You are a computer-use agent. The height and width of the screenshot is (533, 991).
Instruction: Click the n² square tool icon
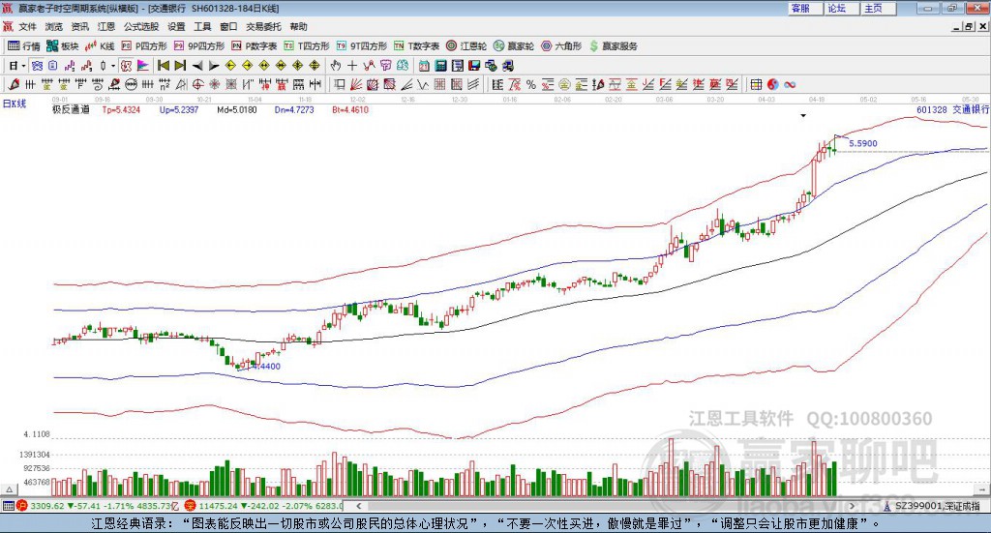point(165,84)
